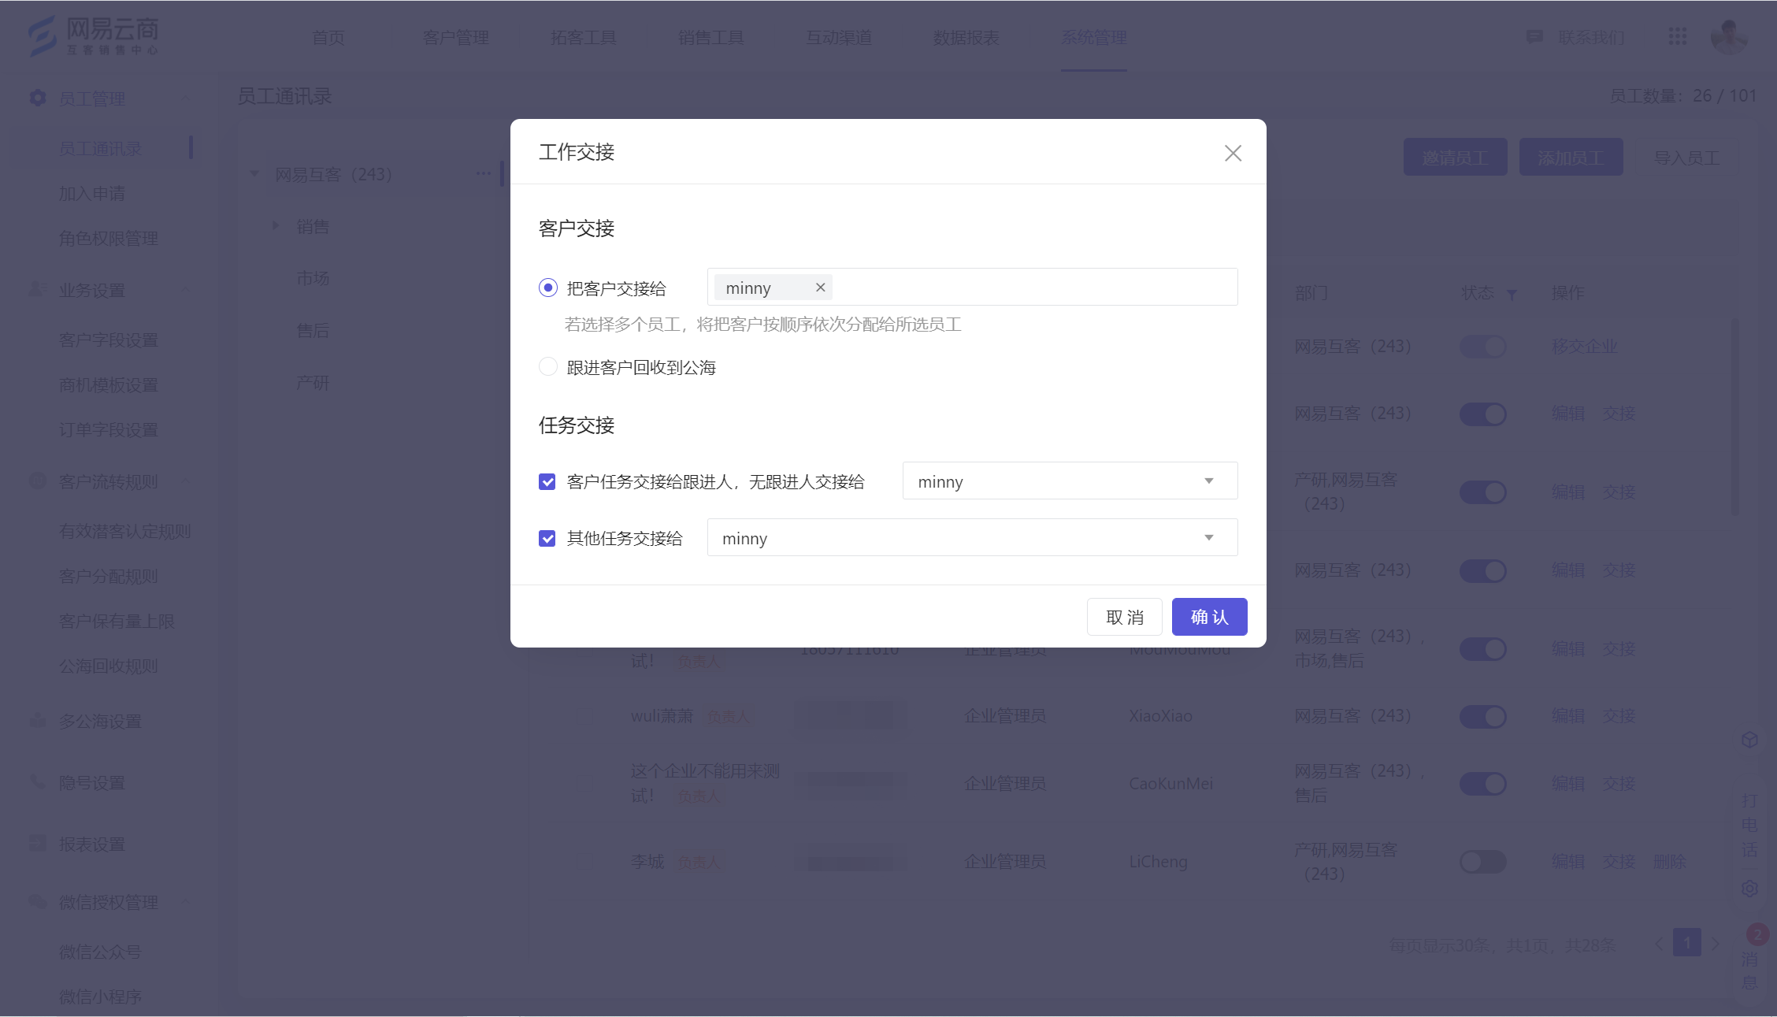This screenshot has width=1777, height=1017.
Task: Open 角色权限管理 in sidebar
Action: coord(109,238)
